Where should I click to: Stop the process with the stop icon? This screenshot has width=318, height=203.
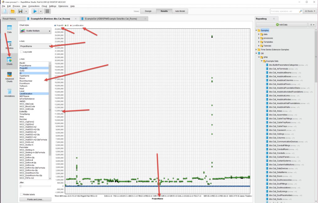pyautogui.click(x=47, y=11)
